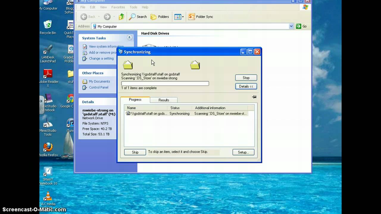This screenshot has width=381, height=214.
Task: Click the Name column header
Action: (x=146, y=108)
